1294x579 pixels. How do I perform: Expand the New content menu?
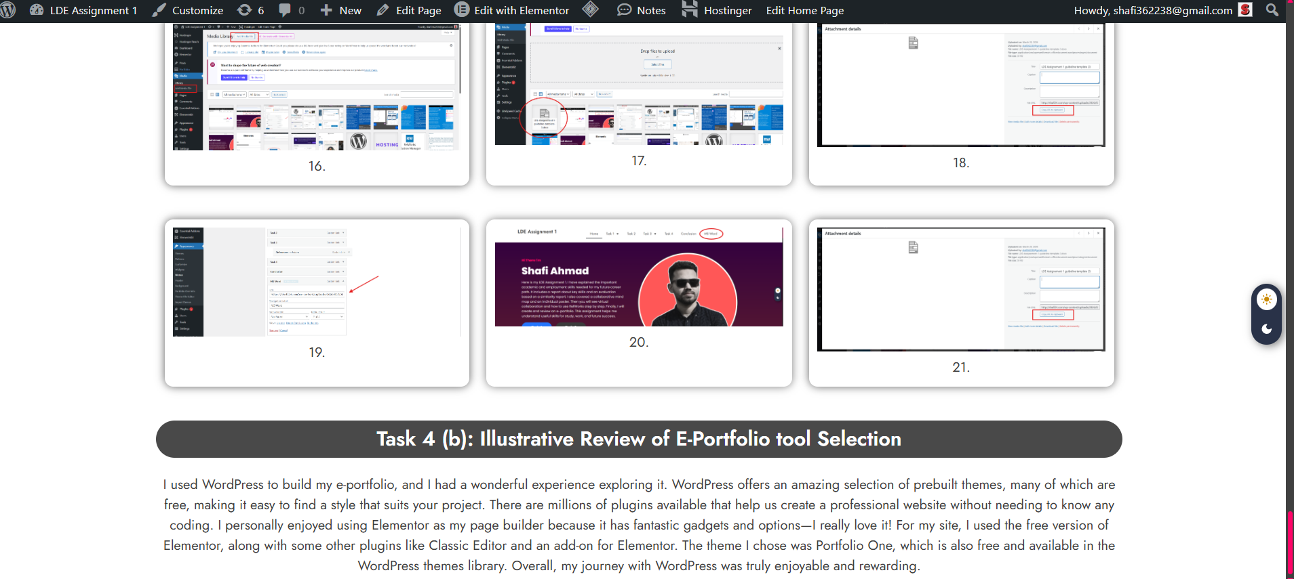tap(341, 10)
